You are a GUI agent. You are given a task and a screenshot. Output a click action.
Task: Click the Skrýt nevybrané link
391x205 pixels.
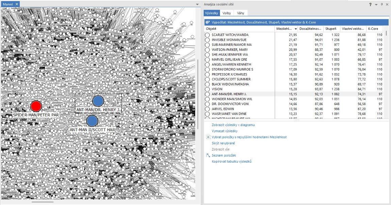[x=223, y=143]
